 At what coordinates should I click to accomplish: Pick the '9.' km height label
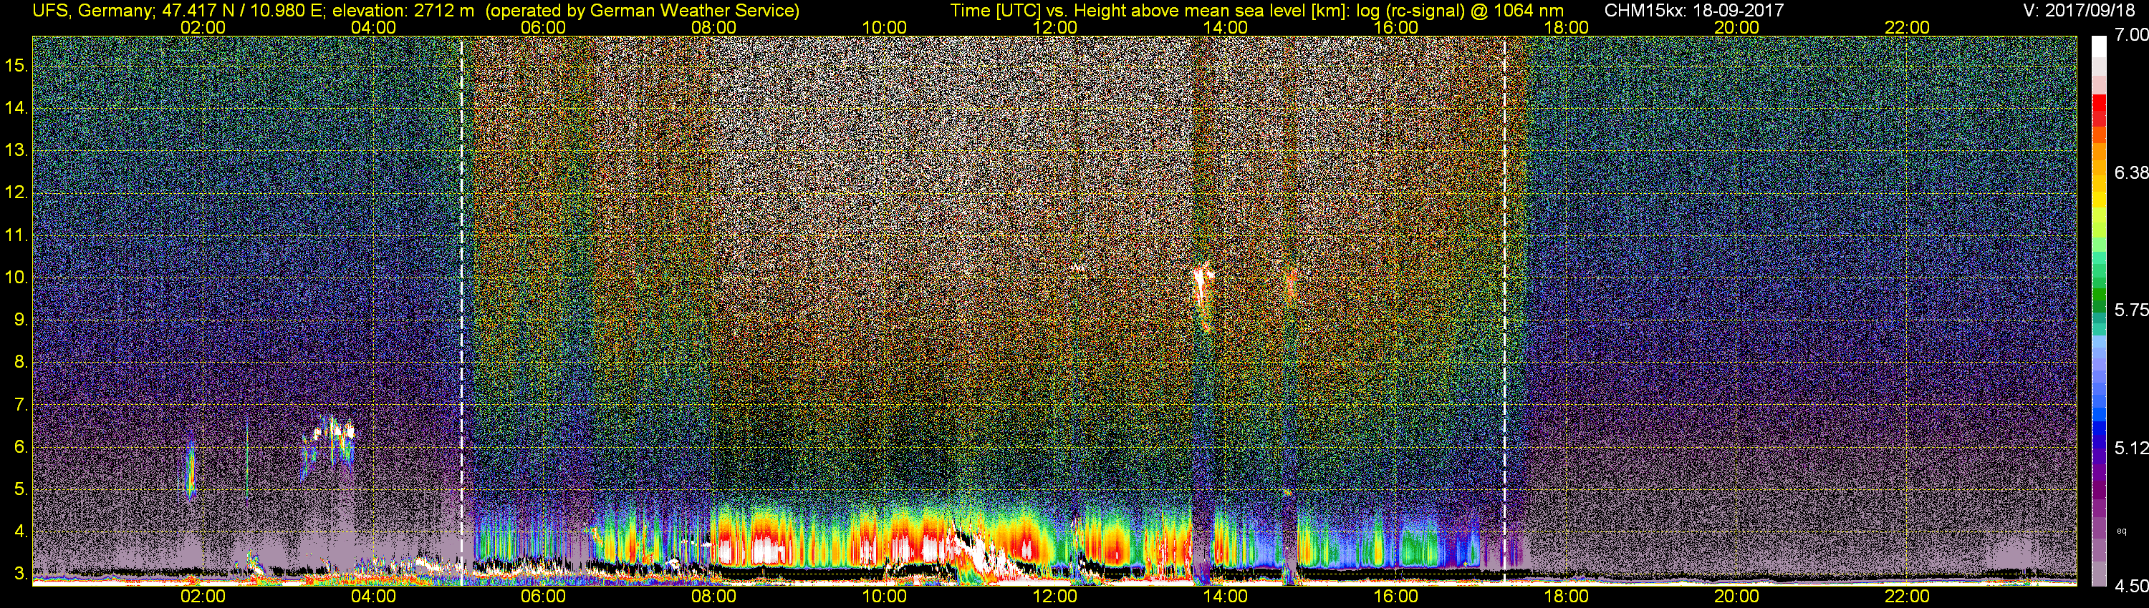21,320
